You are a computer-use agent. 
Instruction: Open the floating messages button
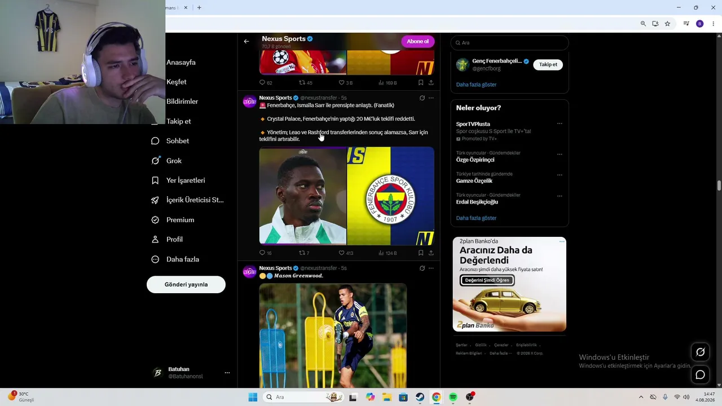(x=701, y=374)
